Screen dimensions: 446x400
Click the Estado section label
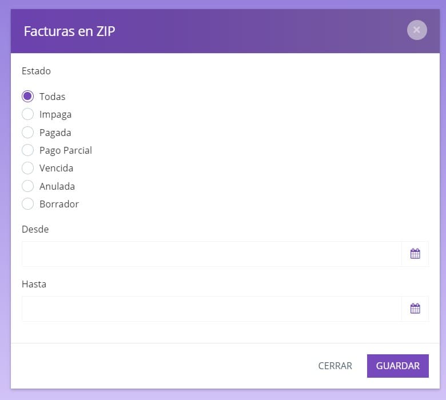pos(36,71)
